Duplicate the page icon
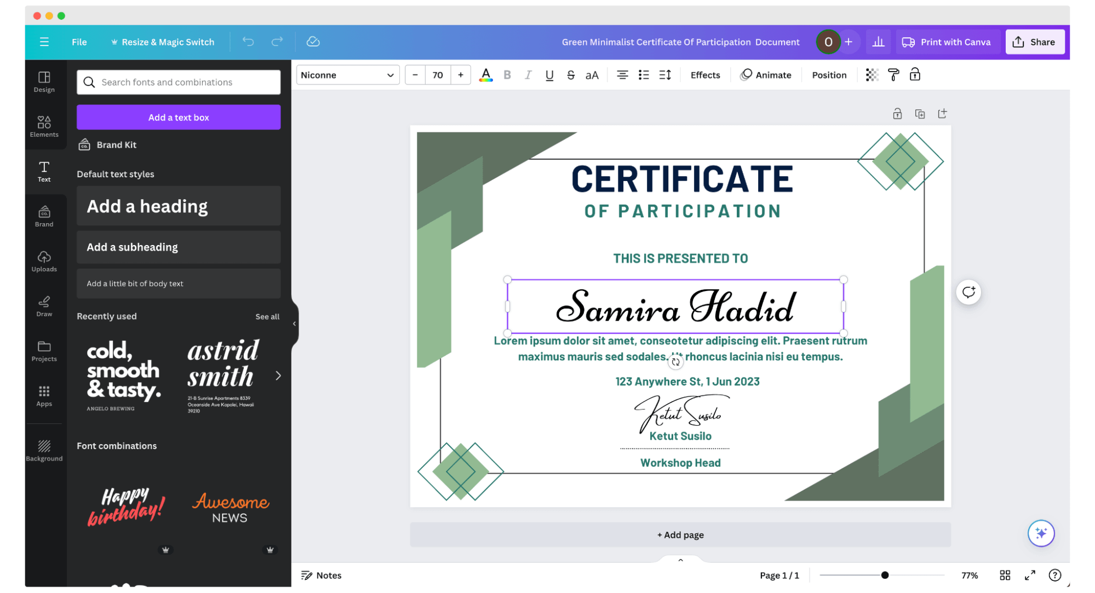This screenshot has height=593, width=1095. [x=920, y=114]
